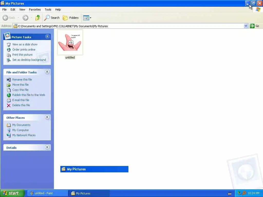Click the tray magnifier icon

pyautogui.click(x=244, y=193)
